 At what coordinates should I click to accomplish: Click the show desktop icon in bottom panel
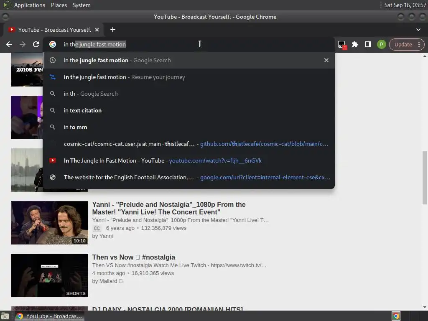pos(5,316)
